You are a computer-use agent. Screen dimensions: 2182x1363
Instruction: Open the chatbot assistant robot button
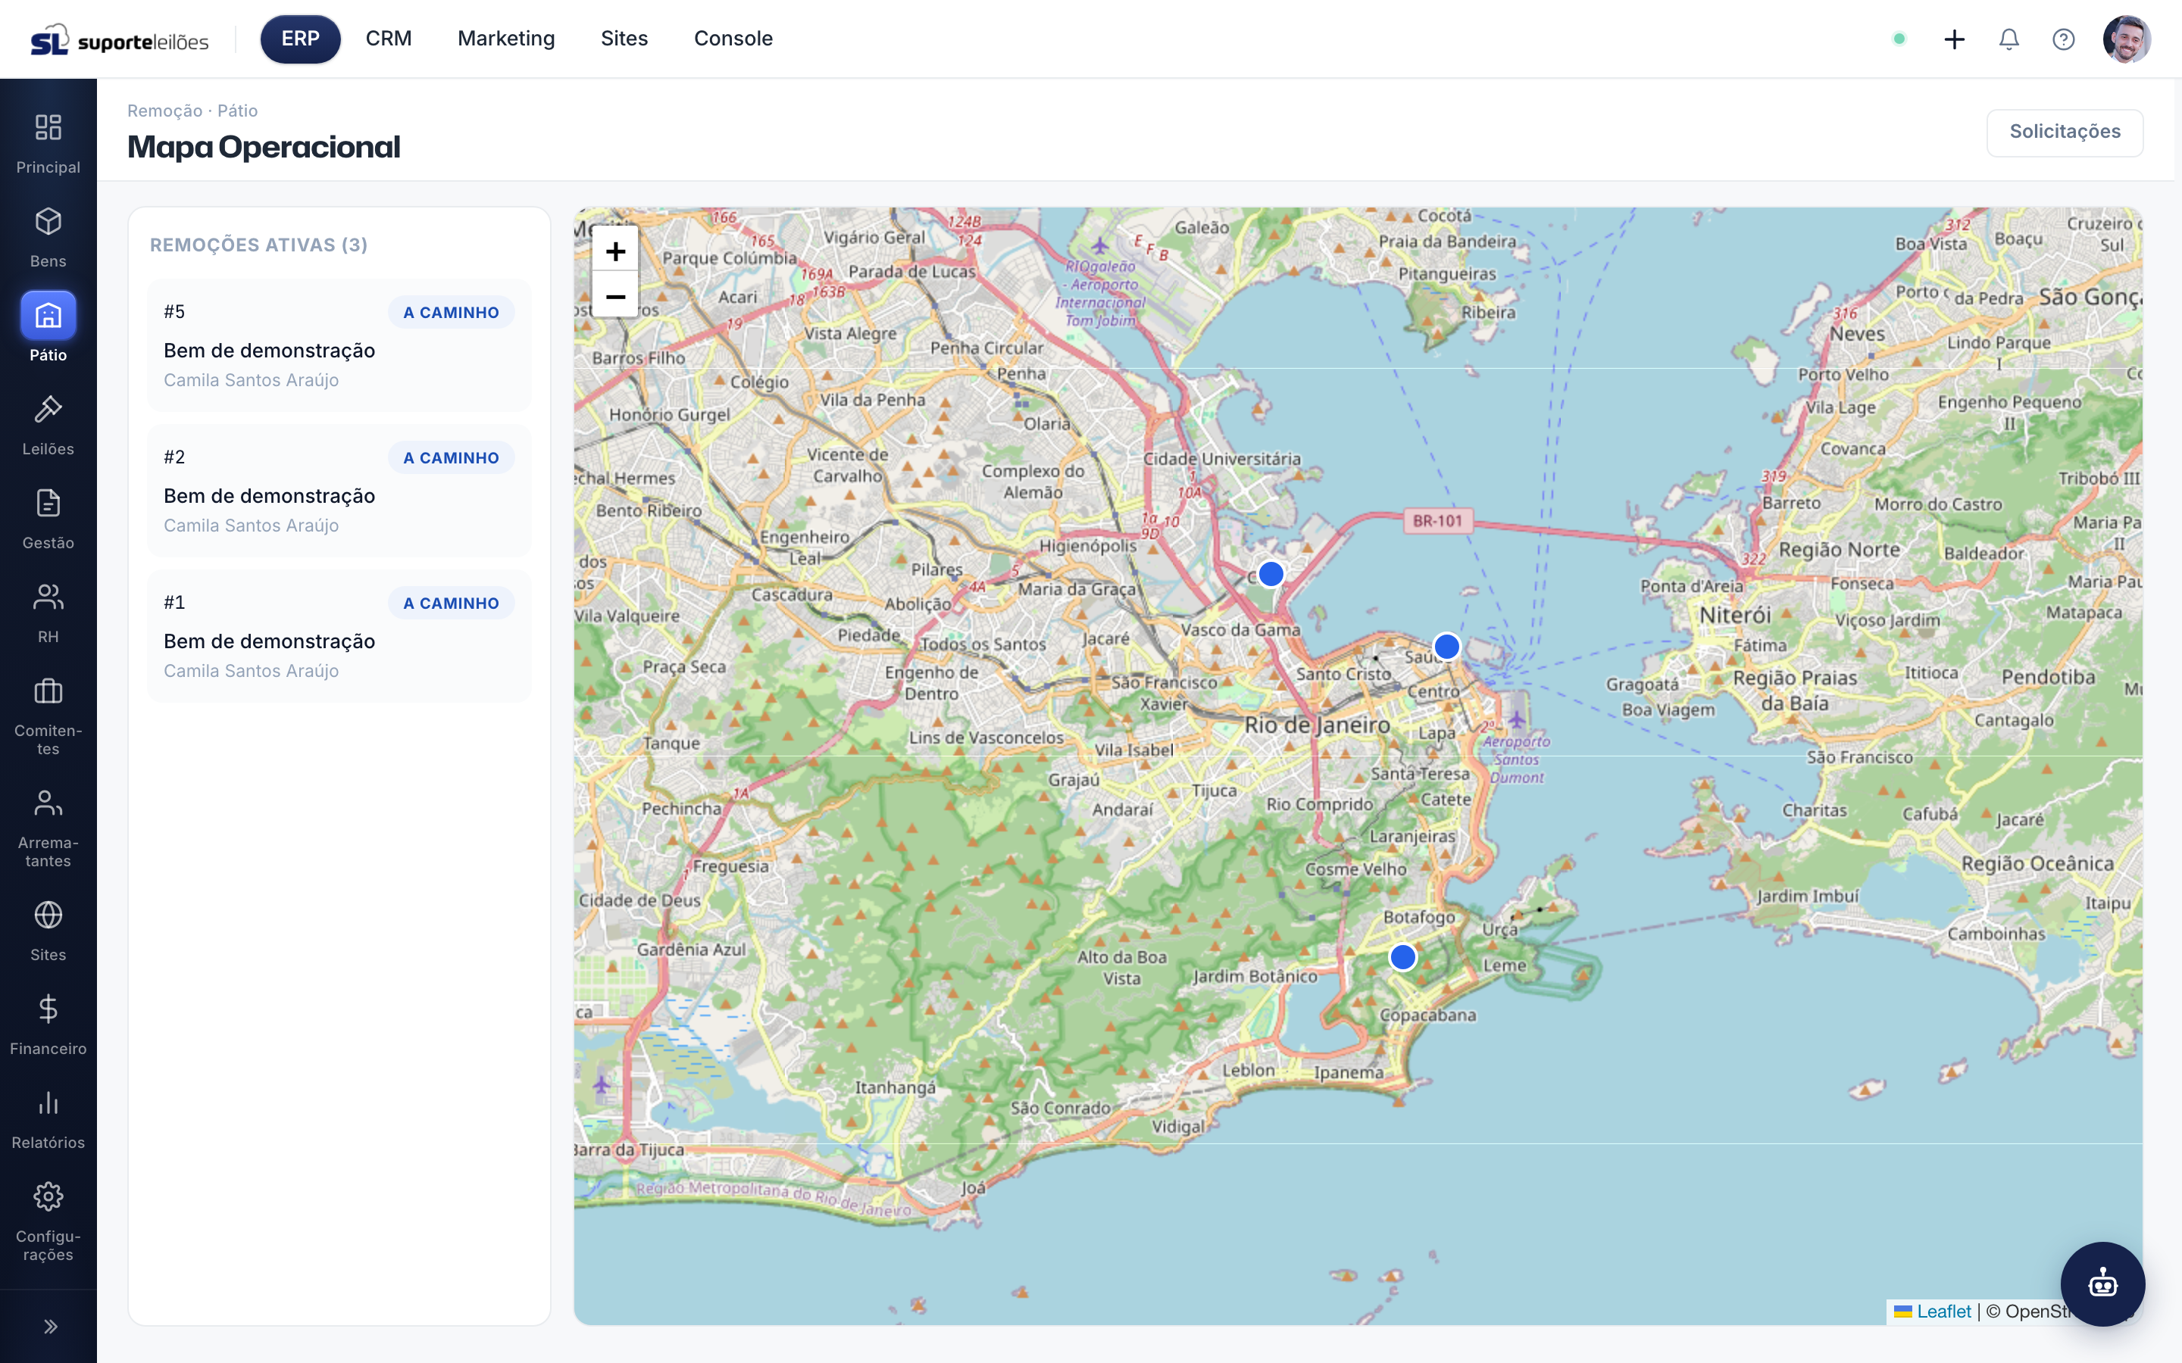pyautogui.click(x=2102, y=1283)
